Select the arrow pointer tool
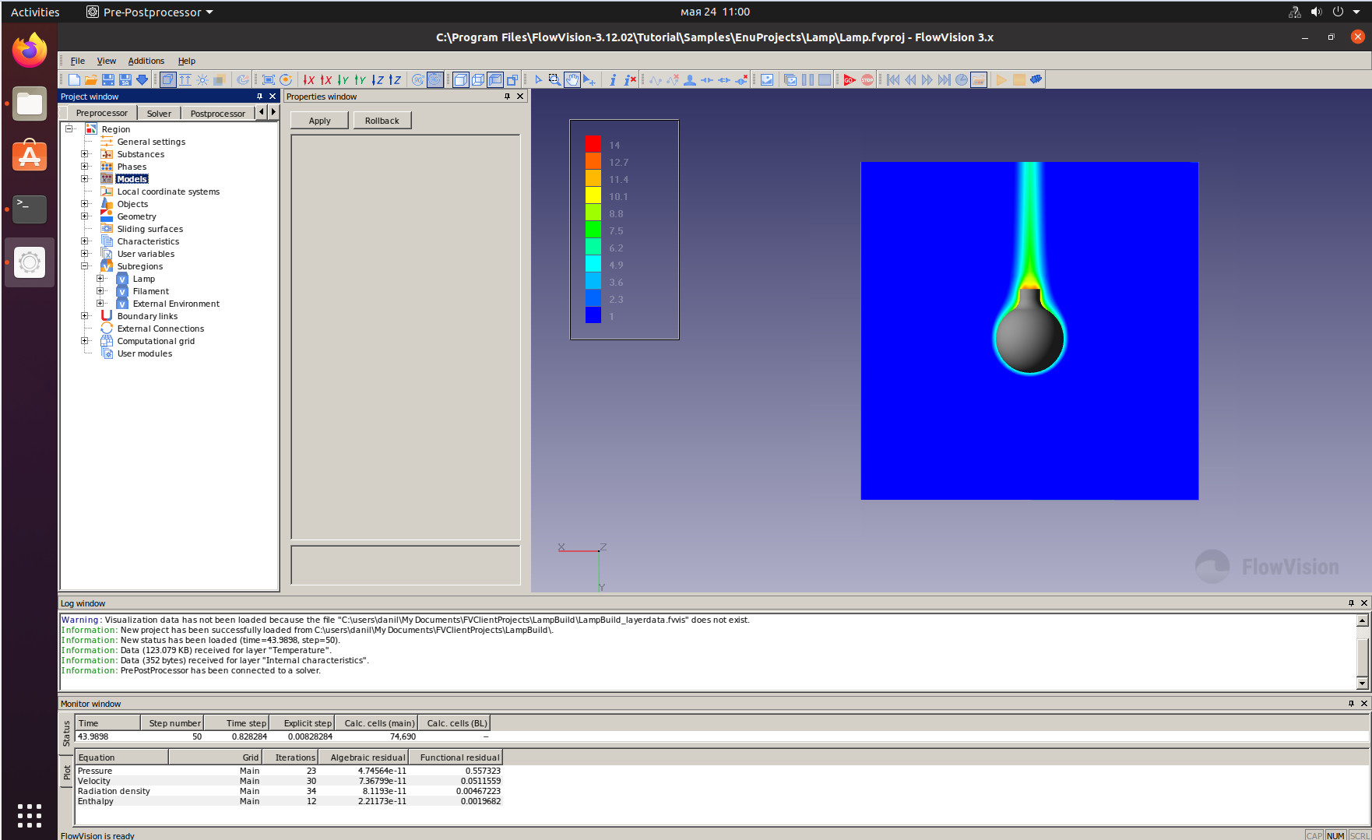The image size is (1372, 840). pyautogui.click(x=538, y=79)
